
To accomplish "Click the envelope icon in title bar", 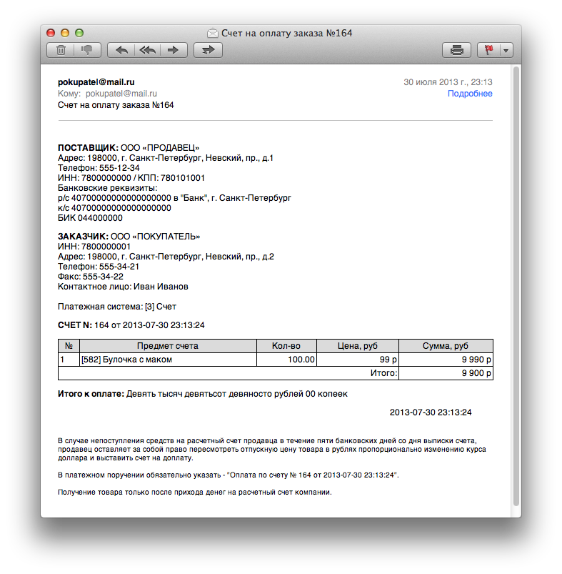I will (x=212, y=33).
